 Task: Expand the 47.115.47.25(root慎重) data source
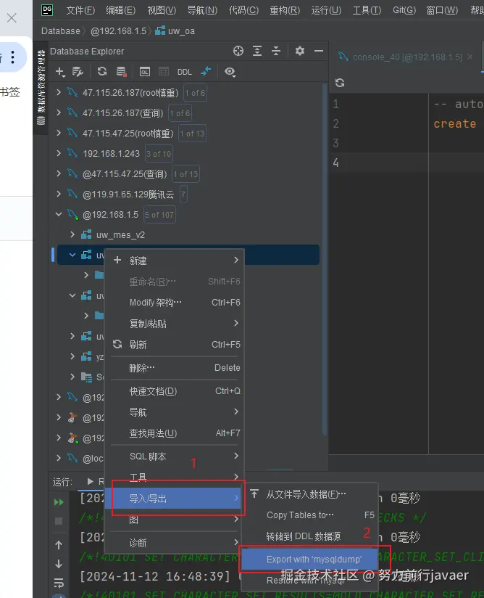pos(58,133)
